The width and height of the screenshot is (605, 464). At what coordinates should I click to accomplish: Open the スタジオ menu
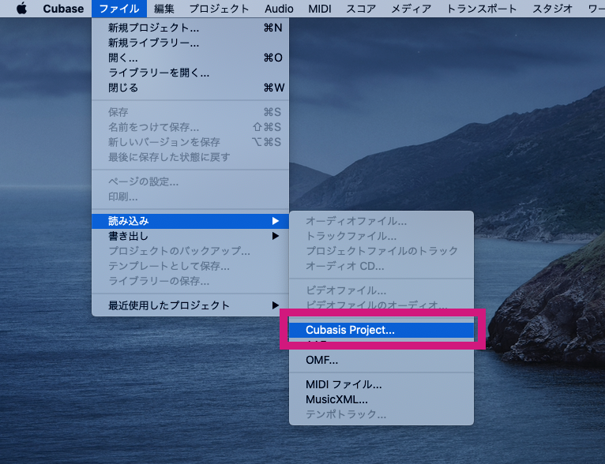click(552, 9)
